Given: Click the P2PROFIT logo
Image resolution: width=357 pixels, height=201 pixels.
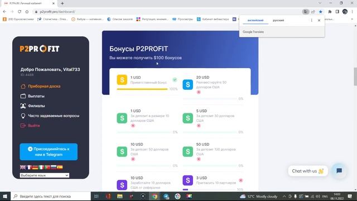Looking at the screenshot, I should coord(40,49).
